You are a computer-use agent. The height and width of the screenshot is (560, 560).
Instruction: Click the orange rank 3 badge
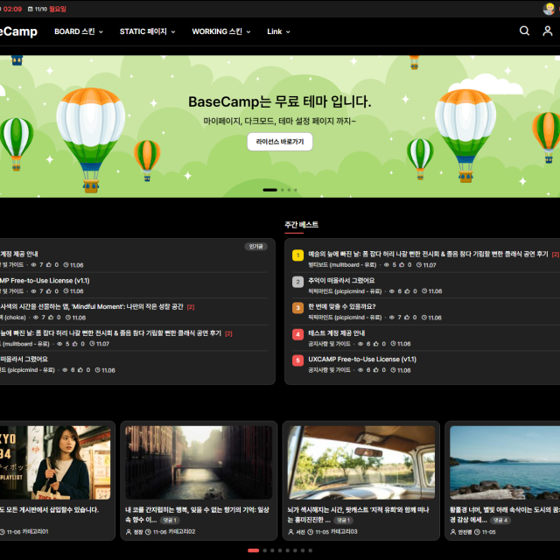pyautogui.click(x=297, y=308)
